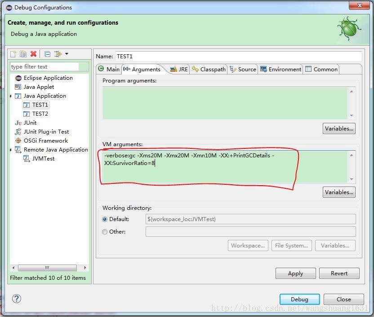The height and width of the screenshot is (317, 374).
Task: Open the filter options dropdown arrow
Action: pyautogui.click(x=67, y=54)
